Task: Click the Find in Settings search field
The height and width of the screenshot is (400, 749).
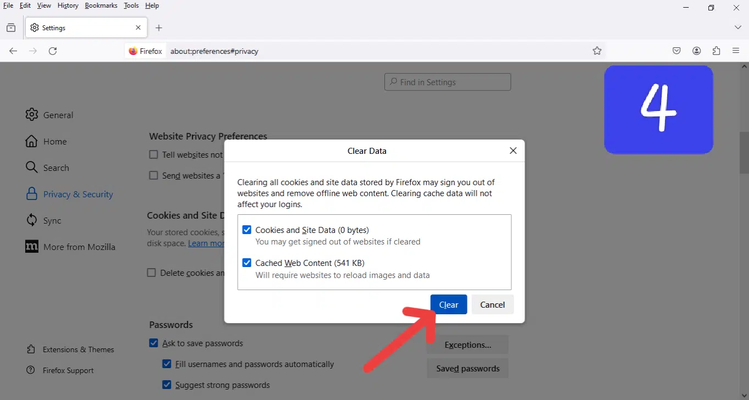Action: pos(448,82)
